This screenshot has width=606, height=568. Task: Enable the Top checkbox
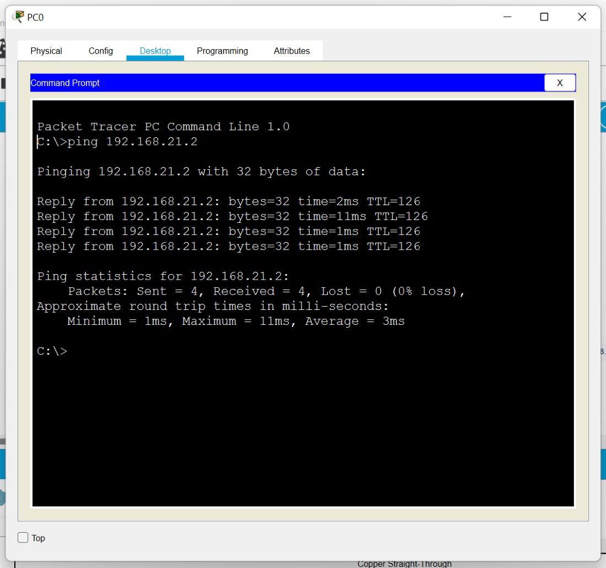23,538
